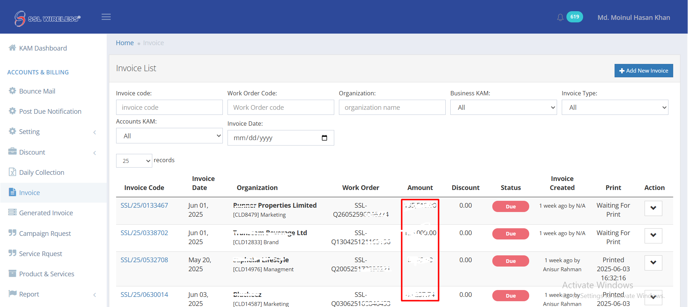
Task: Open the Invoice Type dropdown
Action: 615,107
